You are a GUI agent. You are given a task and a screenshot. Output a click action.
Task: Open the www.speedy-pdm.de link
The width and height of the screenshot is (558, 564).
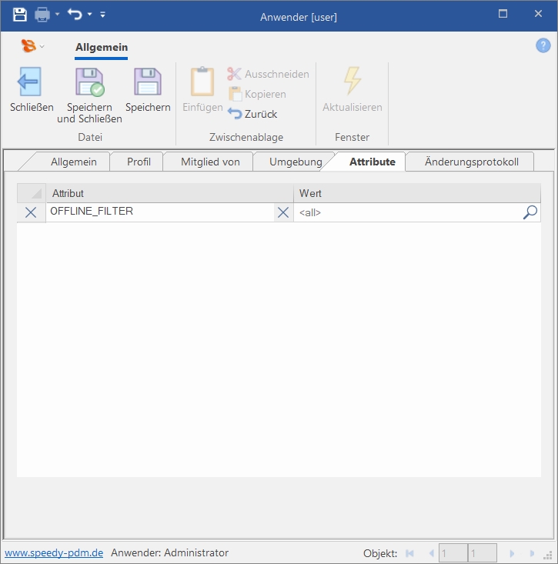(54, 552)
